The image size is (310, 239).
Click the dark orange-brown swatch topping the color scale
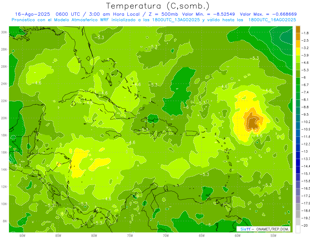click(298, 29)
